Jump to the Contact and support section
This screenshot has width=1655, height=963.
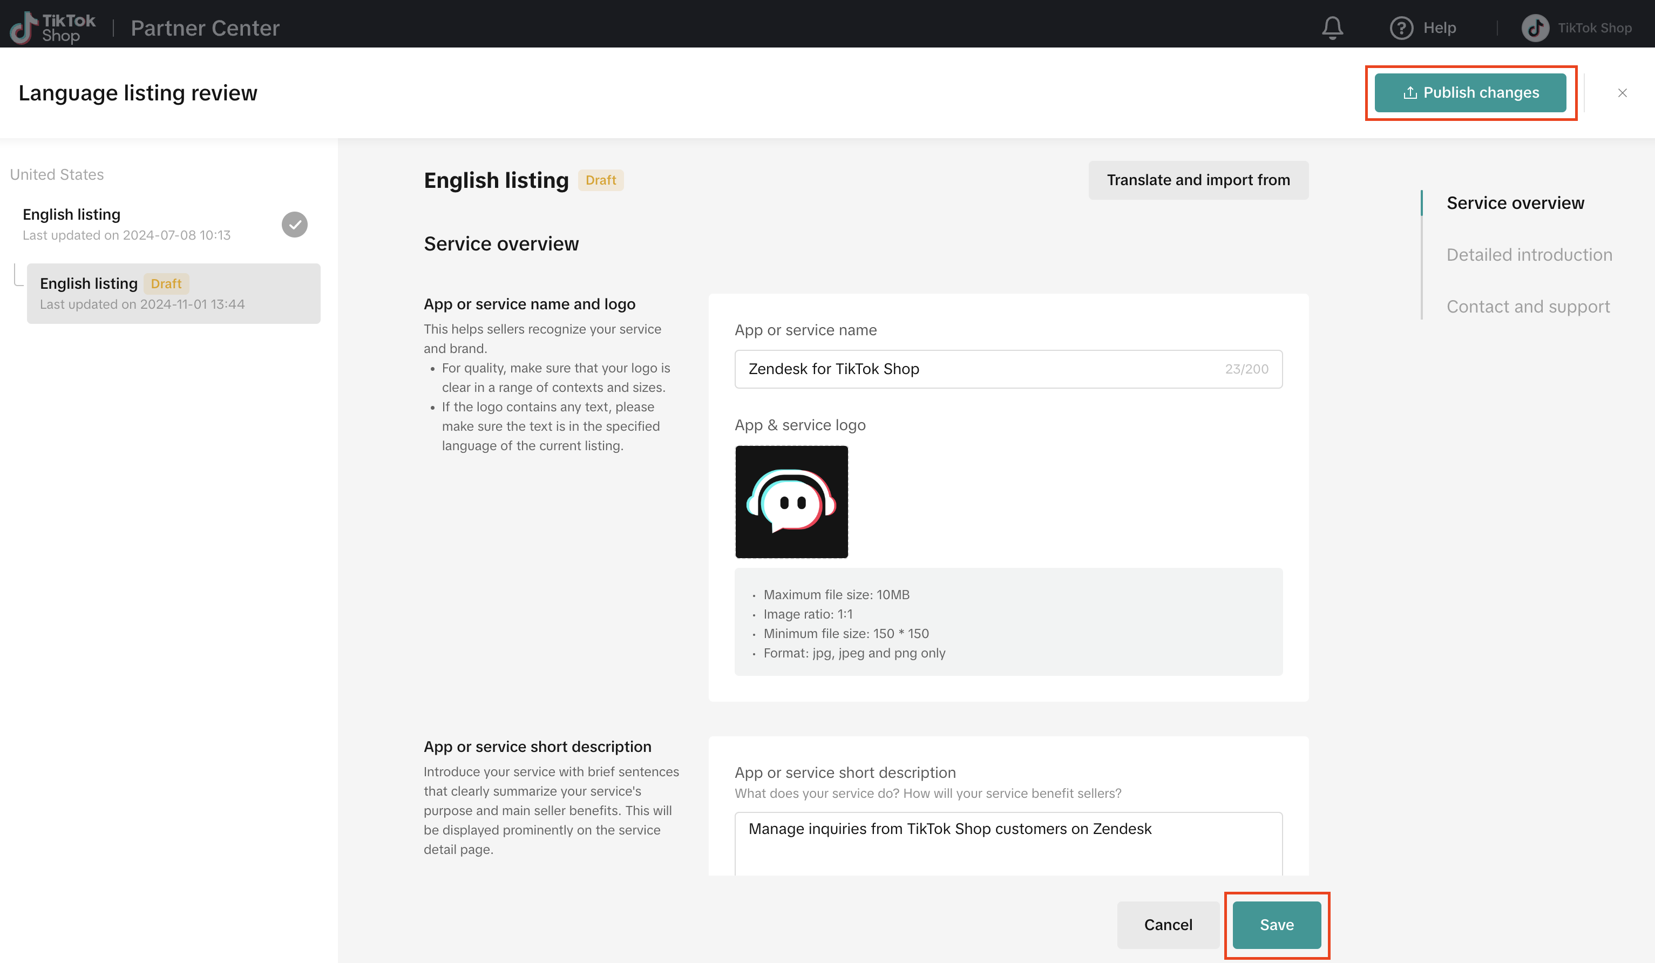1528,307
